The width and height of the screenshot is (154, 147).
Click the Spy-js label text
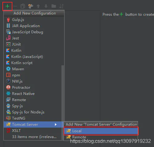[17, 106]
